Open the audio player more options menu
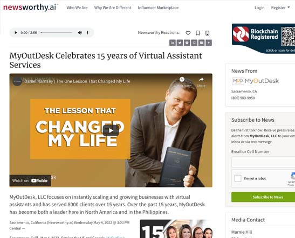Screen dimensions: 295x238 [x=87, y=33]
